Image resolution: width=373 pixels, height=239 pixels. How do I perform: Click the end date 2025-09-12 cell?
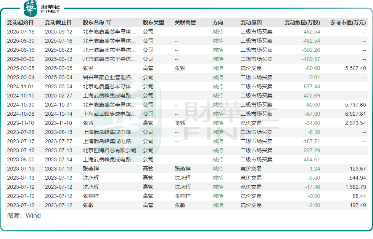point(58,32)
